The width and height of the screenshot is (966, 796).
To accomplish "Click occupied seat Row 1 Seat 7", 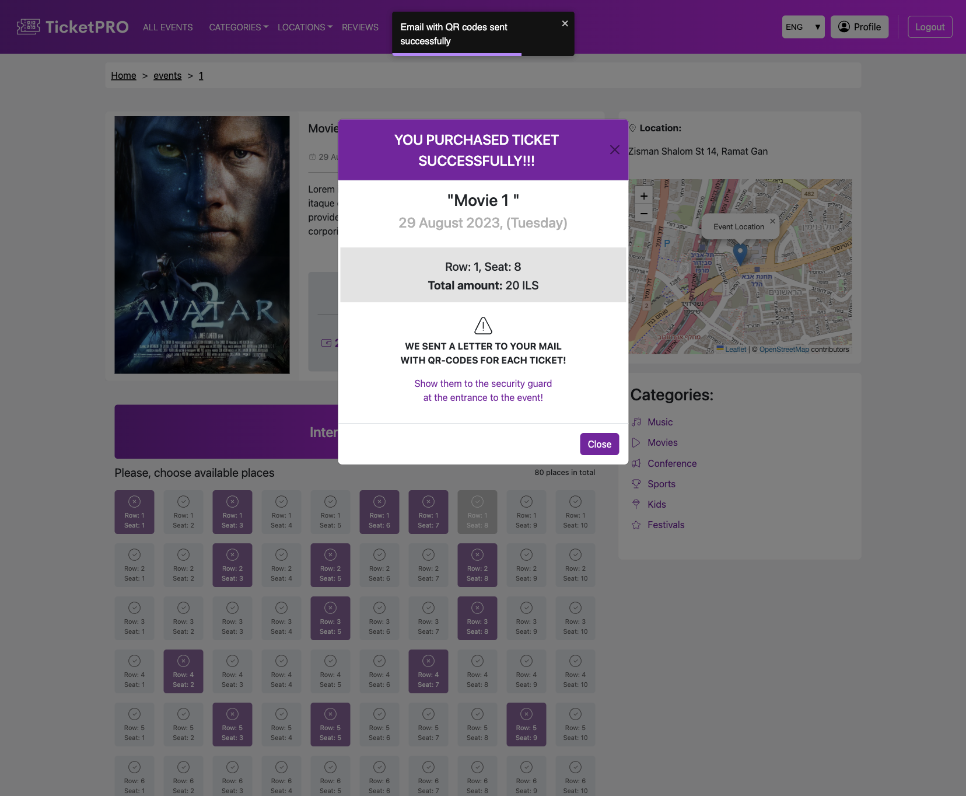I will [428, 512].
